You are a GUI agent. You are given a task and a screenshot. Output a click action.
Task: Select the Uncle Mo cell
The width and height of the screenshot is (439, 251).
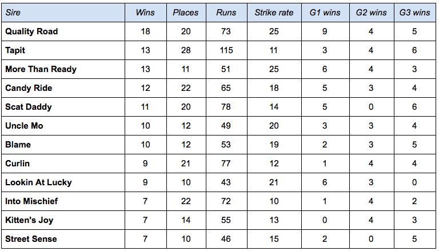(x=24, y=126)
